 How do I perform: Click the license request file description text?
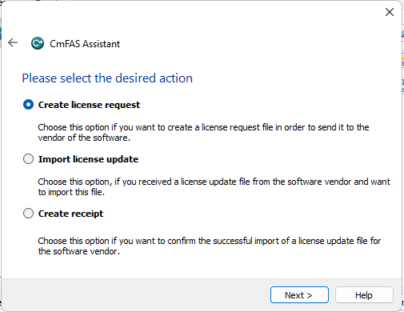coord(203,133)
